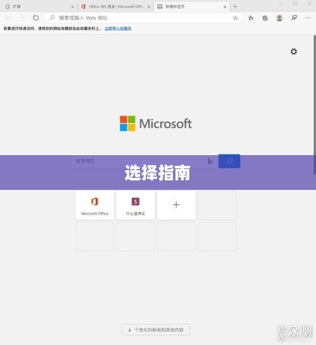316x345 pixels.
Task: Click the 立即导入收藏夹 link
Action: tap(118, 28)
